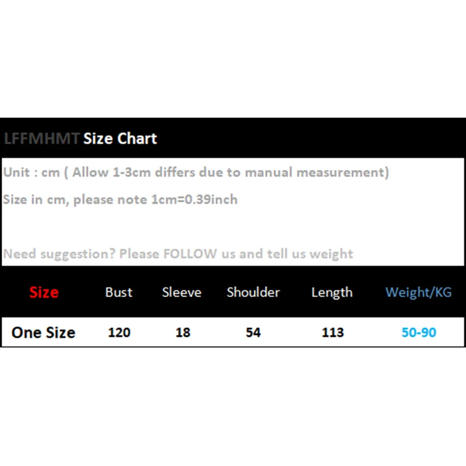Select the red Size column header

click(x=44, y=292)
